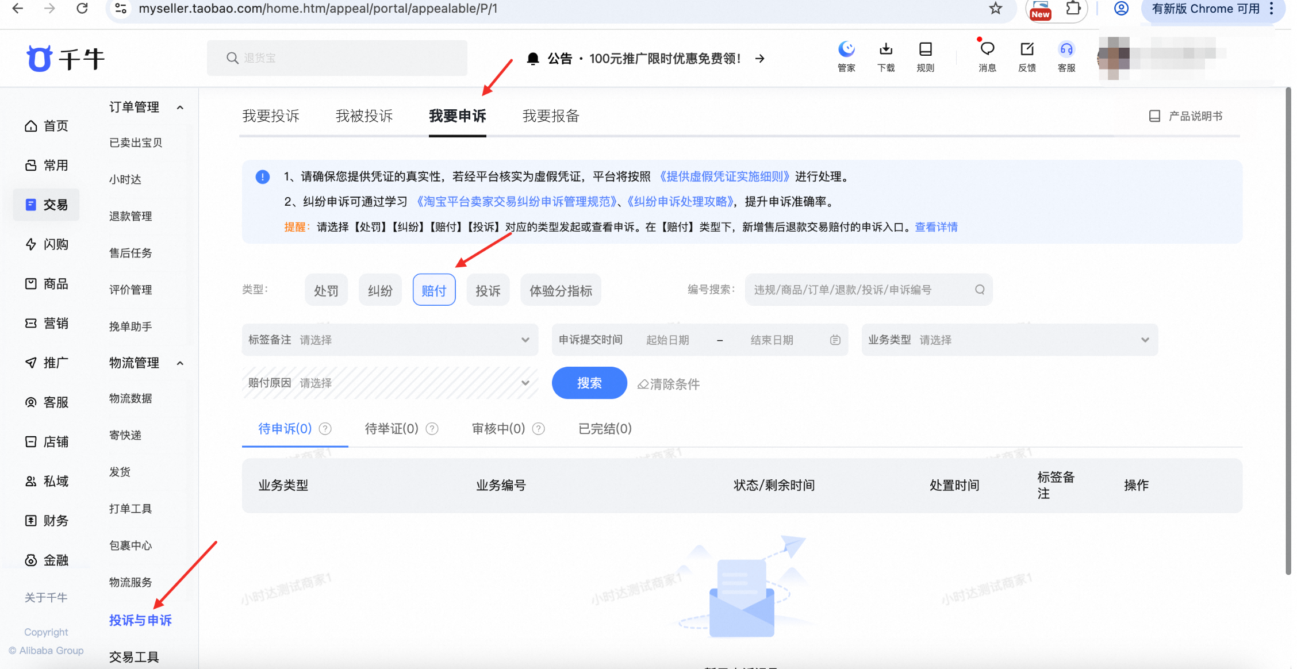Open Chrome extensions puzzle icon
This screenshot has height=669, width=1297.
click(1073, 9)
